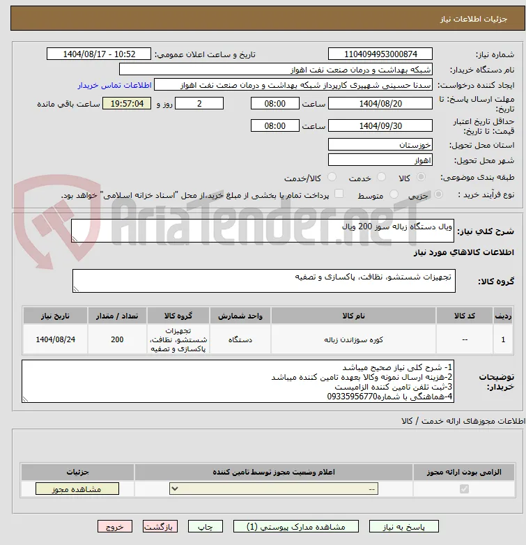Click the استان محل تحویل field خوزستان
Image resolution: width=526 pixels, height=545 pixels.
click(x=380, y=144)
